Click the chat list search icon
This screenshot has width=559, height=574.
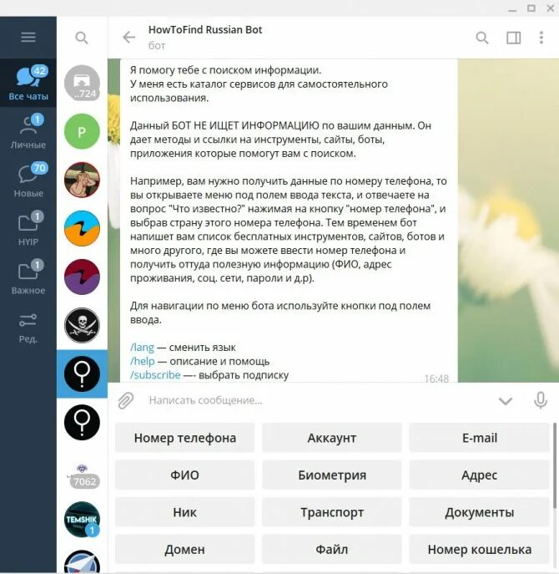tap(82, 38)
